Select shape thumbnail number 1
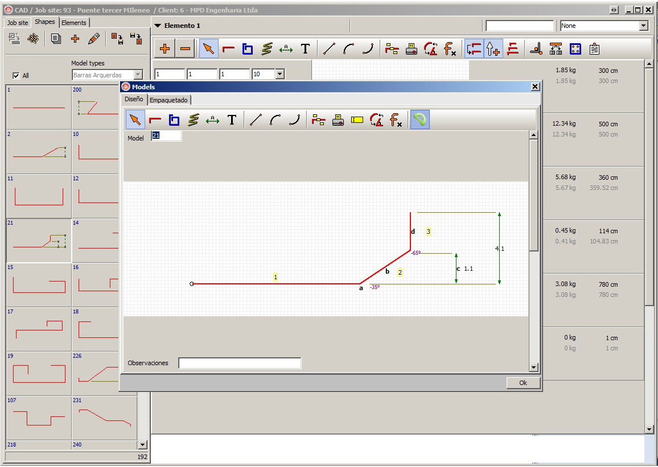 39,108
